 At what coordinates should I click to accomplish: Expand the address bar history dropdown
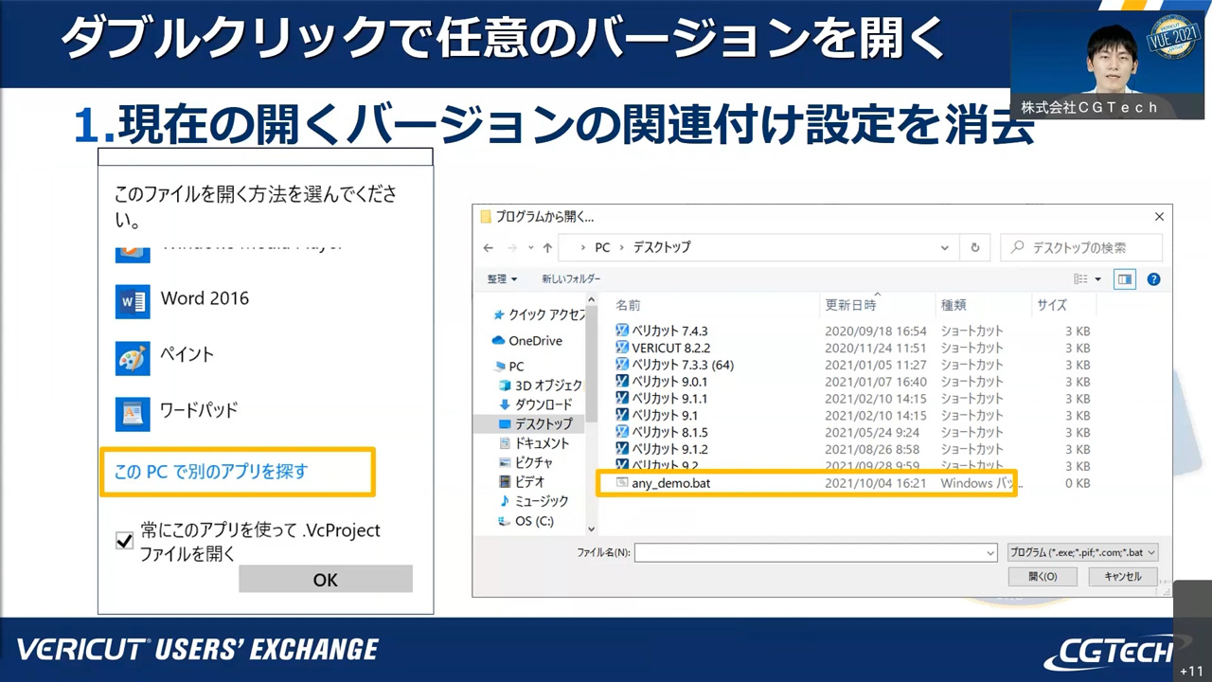pos(945,247)
